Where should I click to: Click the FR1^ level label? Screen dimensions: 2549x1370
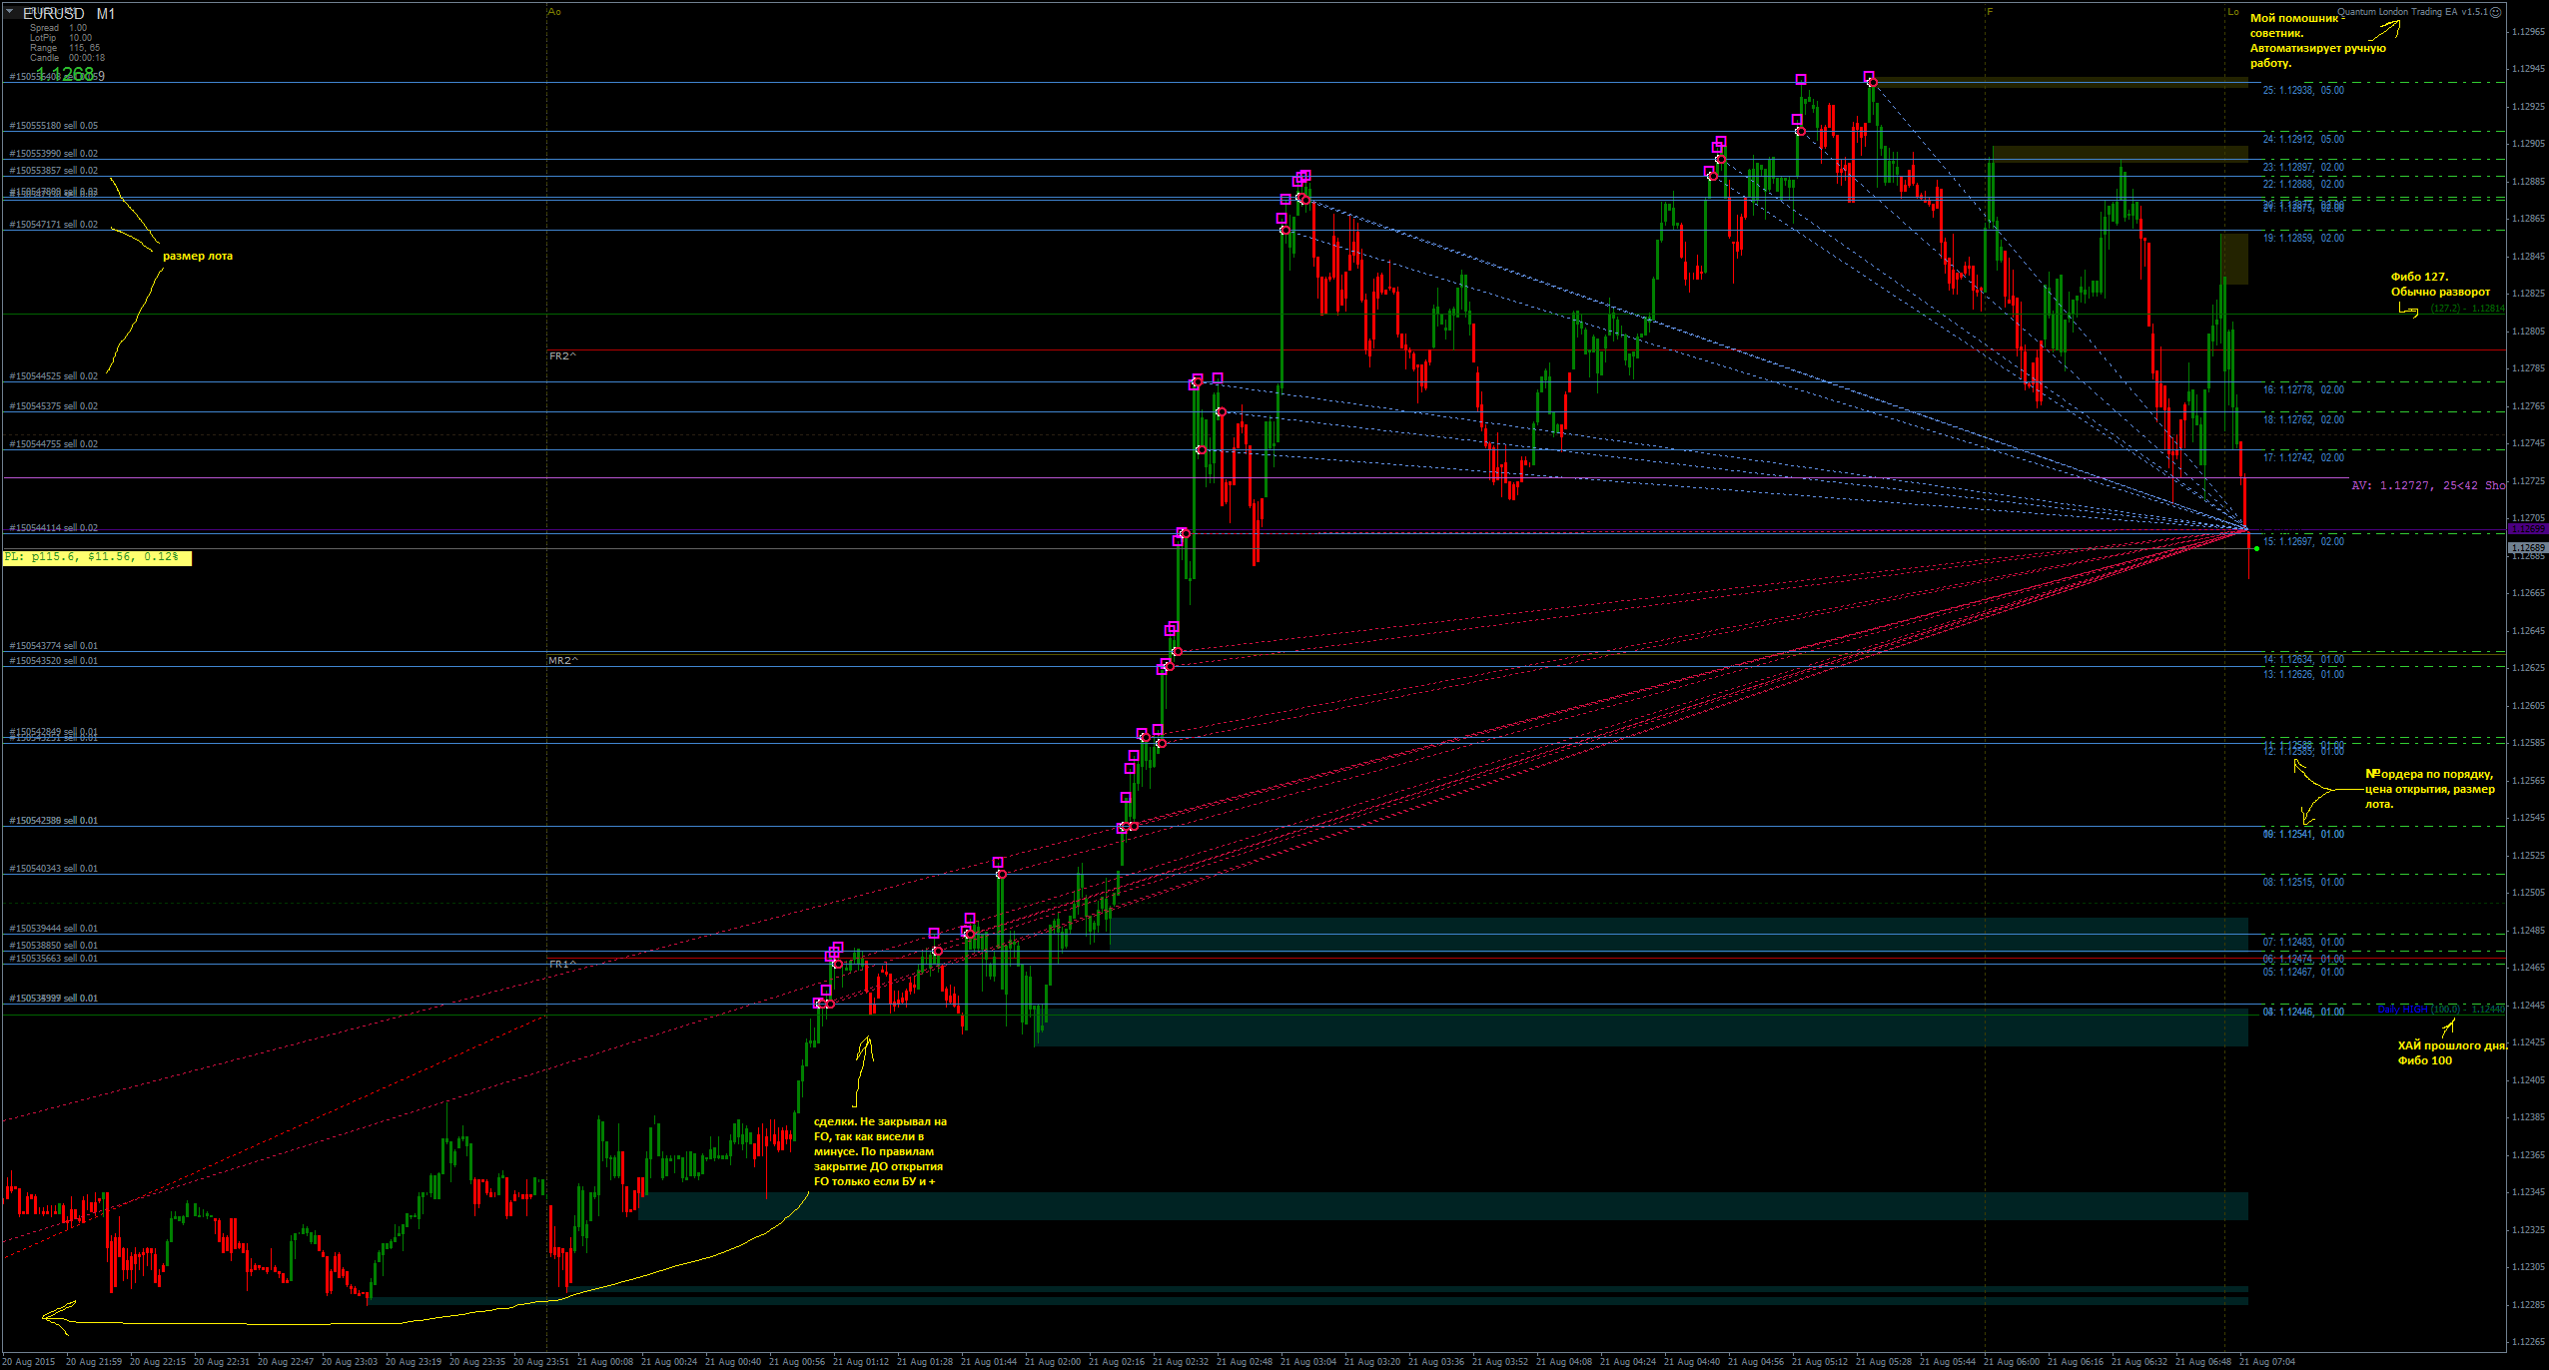pyautogui.click(x=562, y=965)
